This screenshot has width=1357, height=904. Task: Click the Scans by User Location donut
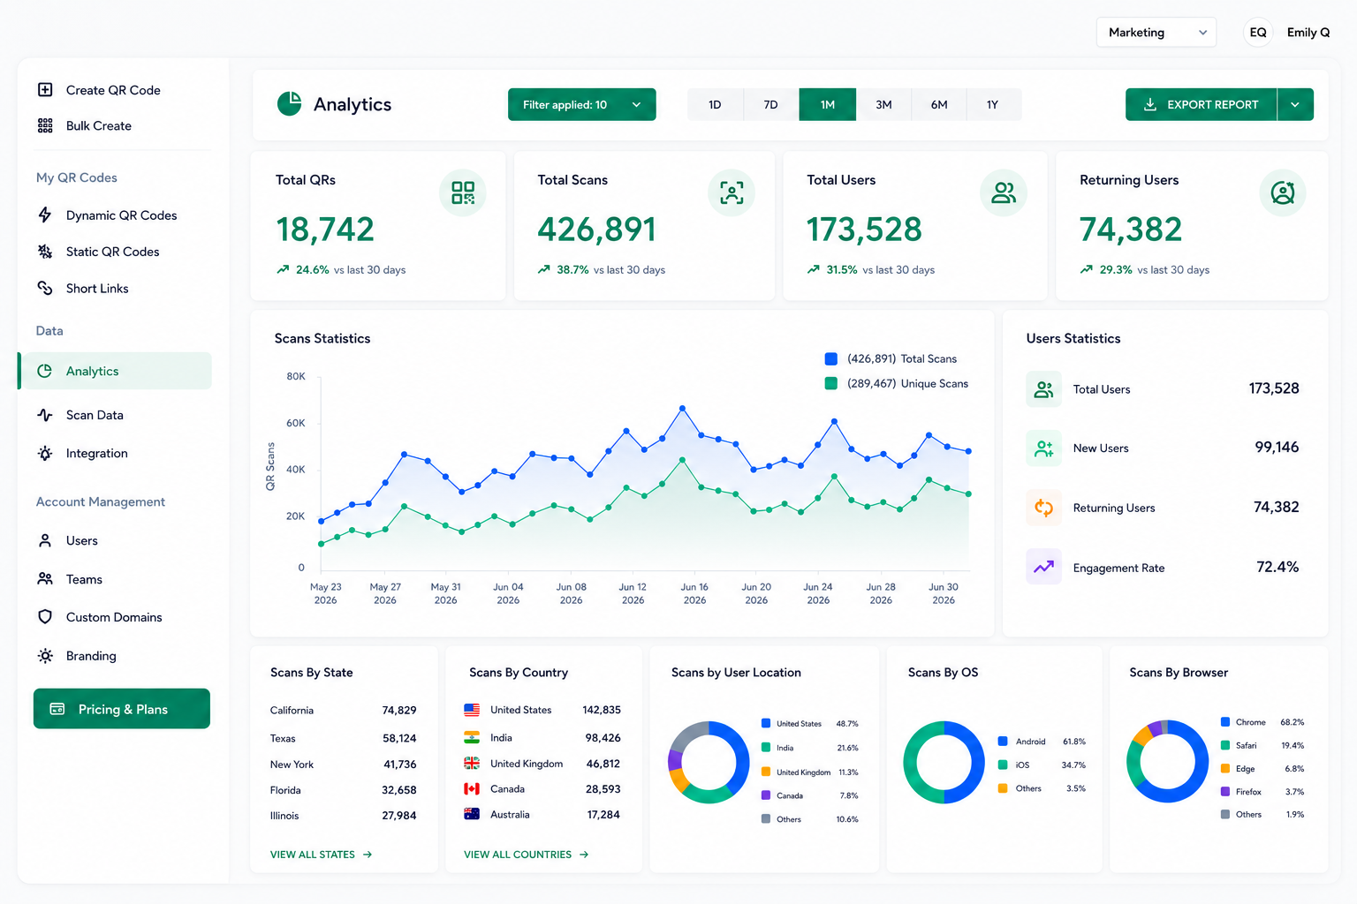pyautogui.click(x=709, y=762)
